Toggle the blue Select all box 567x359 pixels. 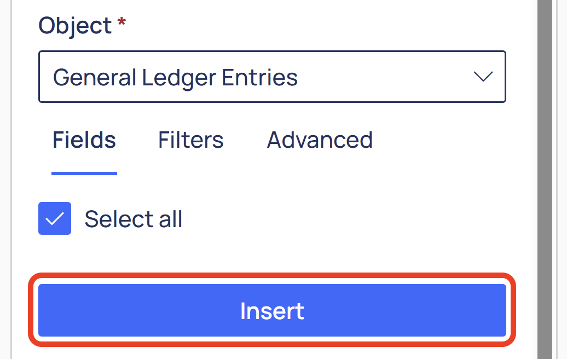coord(55,219)
